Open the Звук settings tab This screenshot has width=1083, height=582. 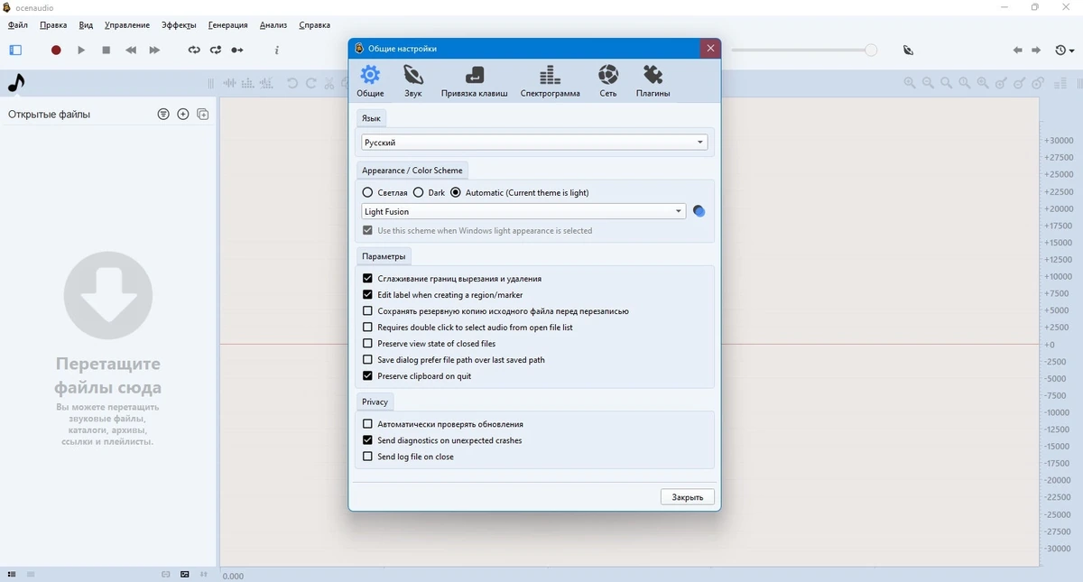[413, 81]
